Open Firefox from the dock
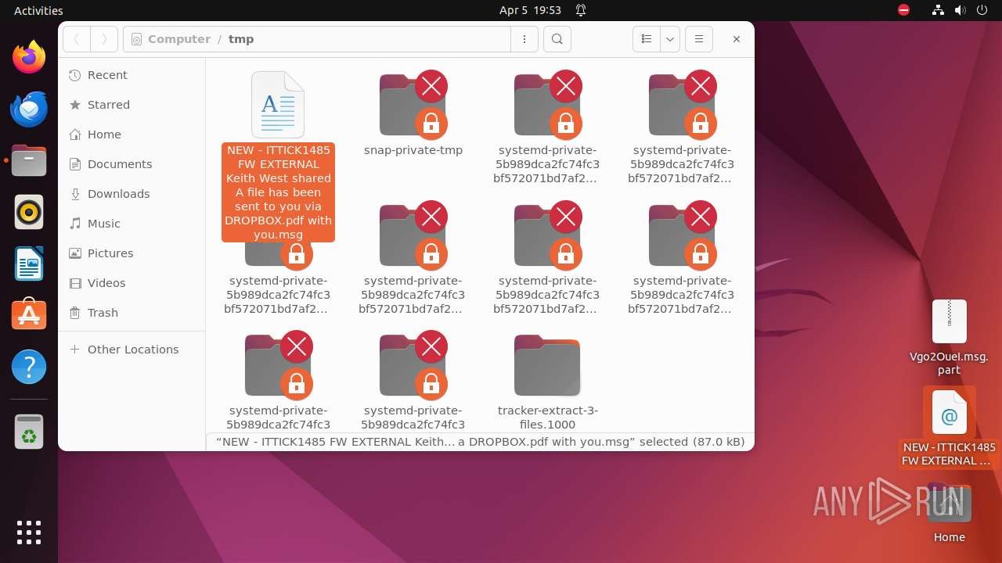 [29, 57]
